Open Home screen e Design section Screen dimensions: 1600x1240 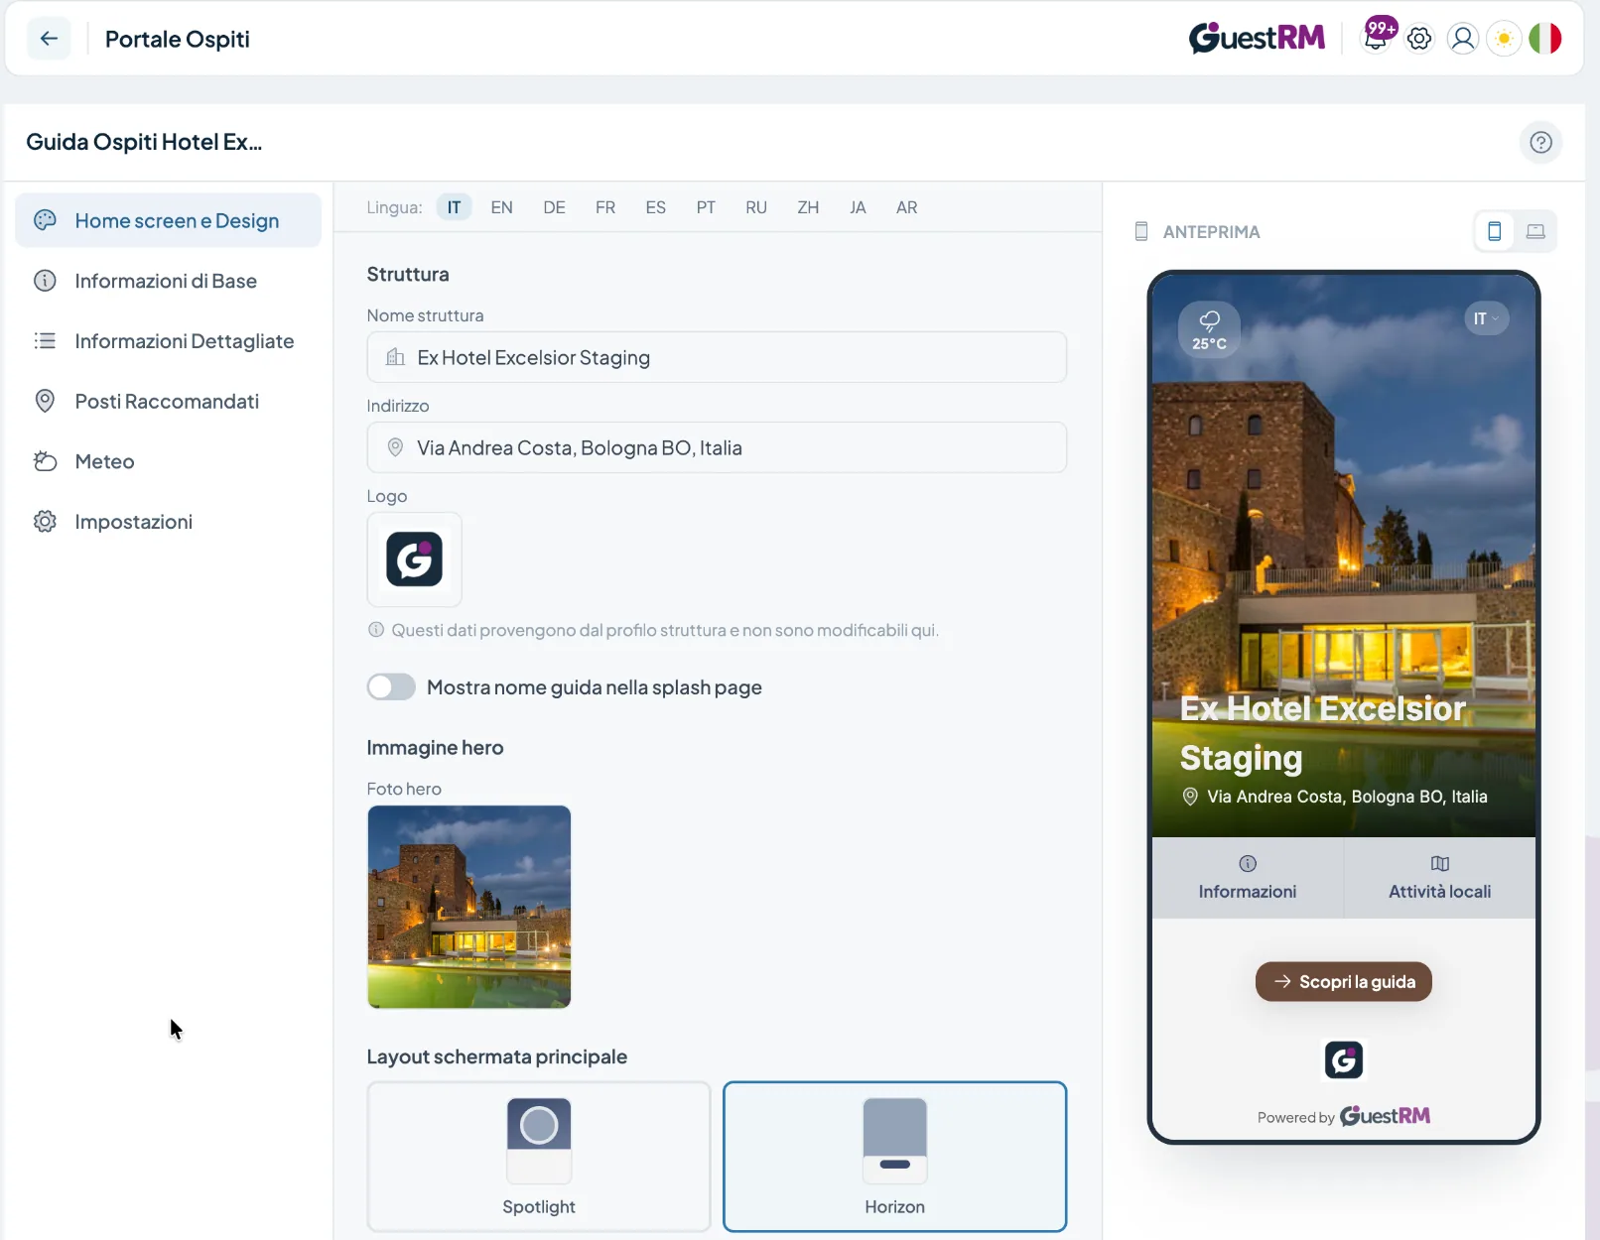tap(169, 220)
